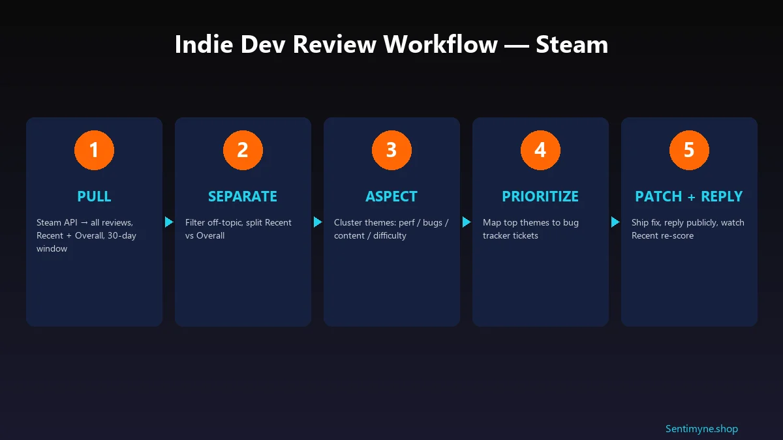Click the orange circle numbered 4

coord(540,150)
